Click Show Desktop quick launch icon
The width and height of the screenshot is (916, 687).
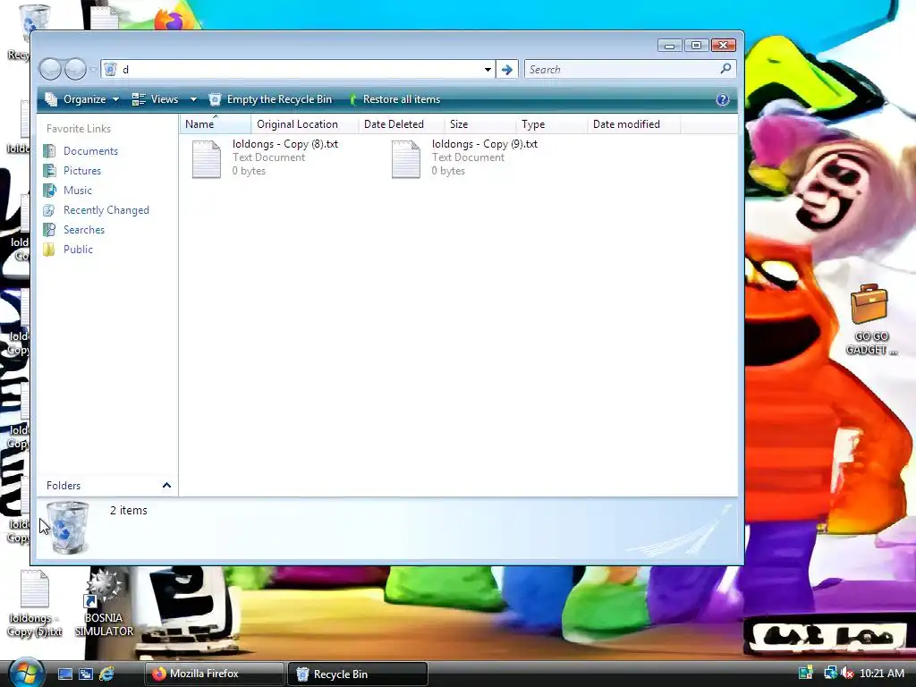coord(64,674)
